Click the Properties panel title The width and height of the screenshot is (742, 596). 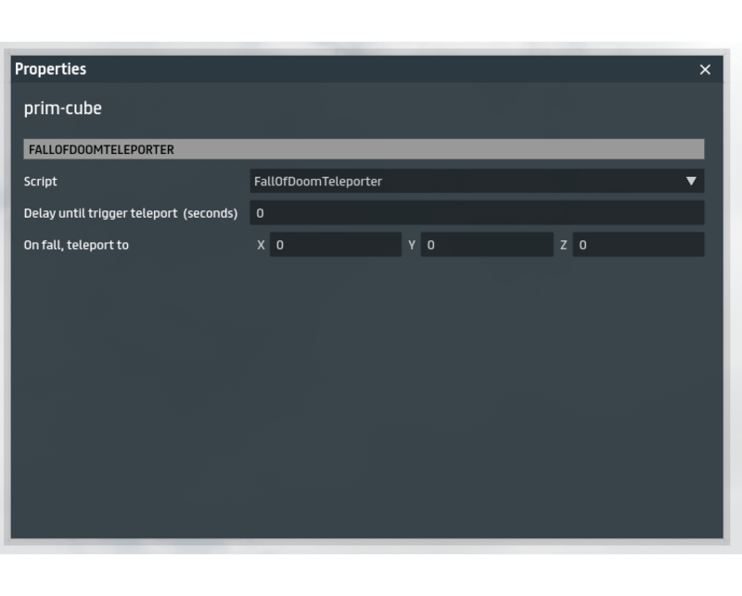[51, 70]
